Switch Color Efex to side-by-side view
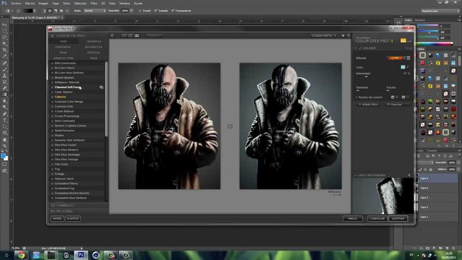 coord(137,35)
